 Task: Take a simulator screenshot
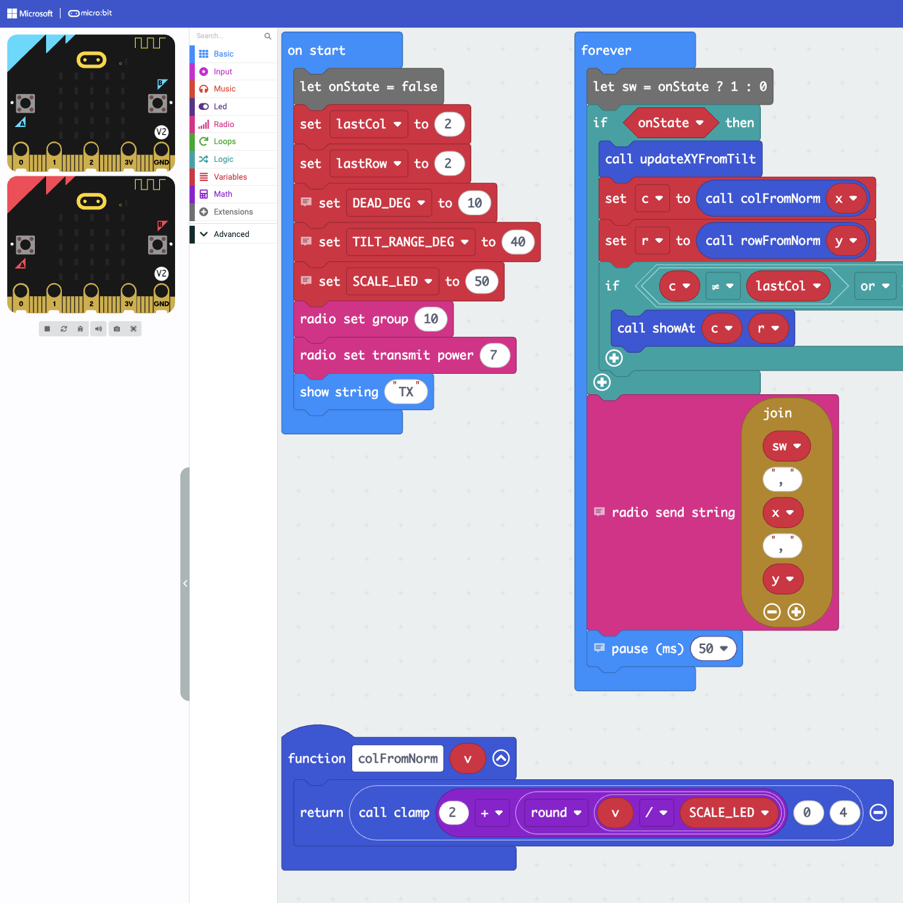(116, 328)
